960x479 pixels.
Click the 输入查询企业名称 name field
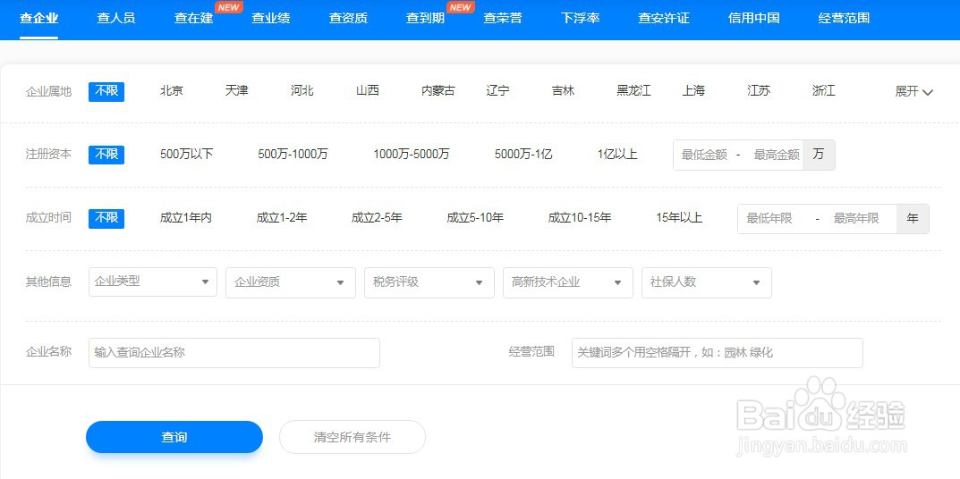pyautogui.click(x=234, y=353)
